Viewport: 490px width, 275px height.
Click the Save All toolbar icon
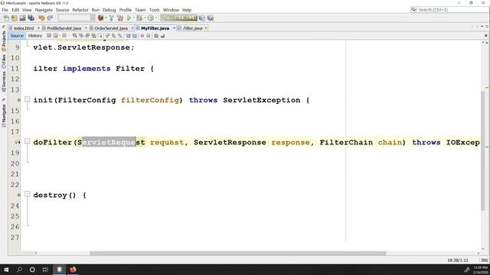[31, 18]
